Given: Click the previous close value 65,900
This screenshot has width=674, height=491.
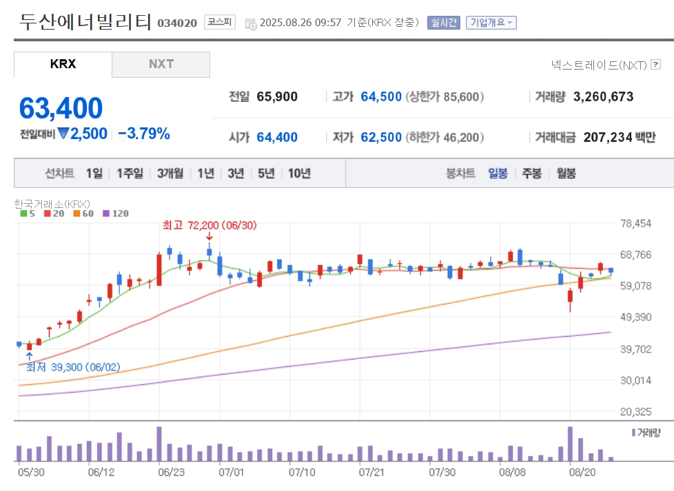Looking at the screenshot, I should click(x=277, y=96).
